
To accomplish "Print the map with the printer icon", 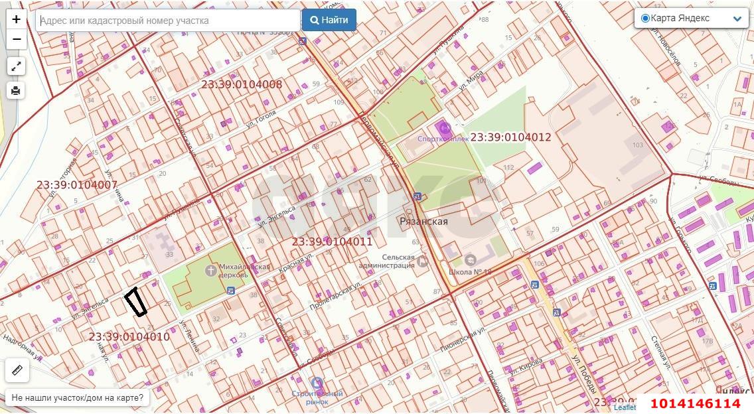I will 17,90.
